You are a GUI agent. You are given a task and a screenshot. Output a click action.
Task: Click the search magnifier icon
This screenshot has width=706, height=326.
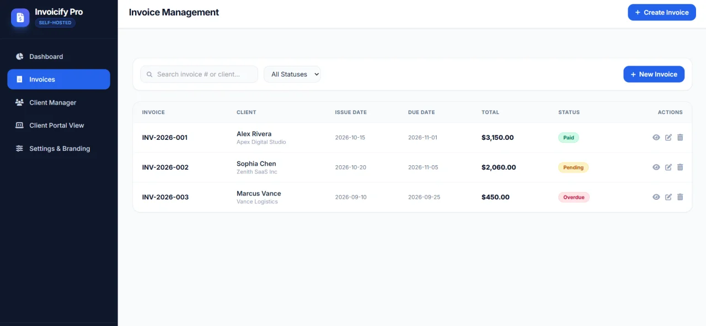[x=149, y=74]
